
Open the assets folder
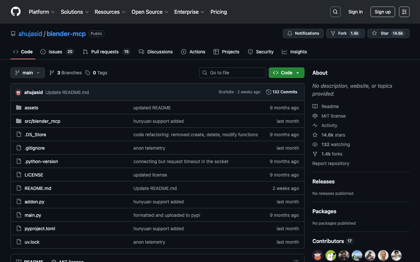click(x=31, y=108)
